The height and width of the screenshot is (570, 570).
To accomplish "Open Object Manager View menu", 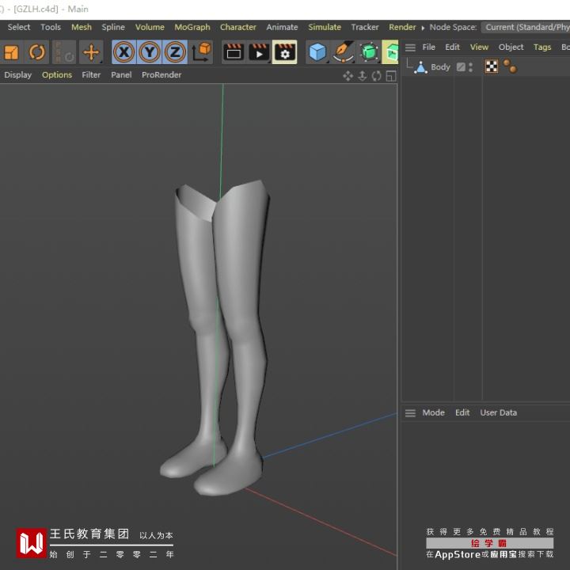I will pyautogui.click(x=479, y=47).
